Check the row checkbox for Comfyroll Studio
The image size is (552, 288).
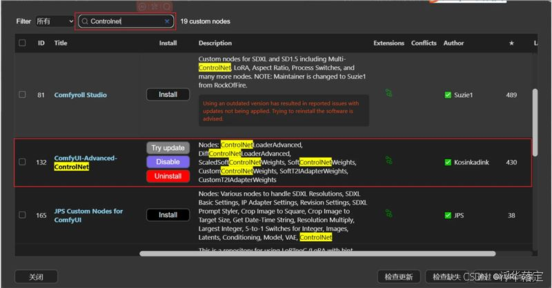pos(22,94)
